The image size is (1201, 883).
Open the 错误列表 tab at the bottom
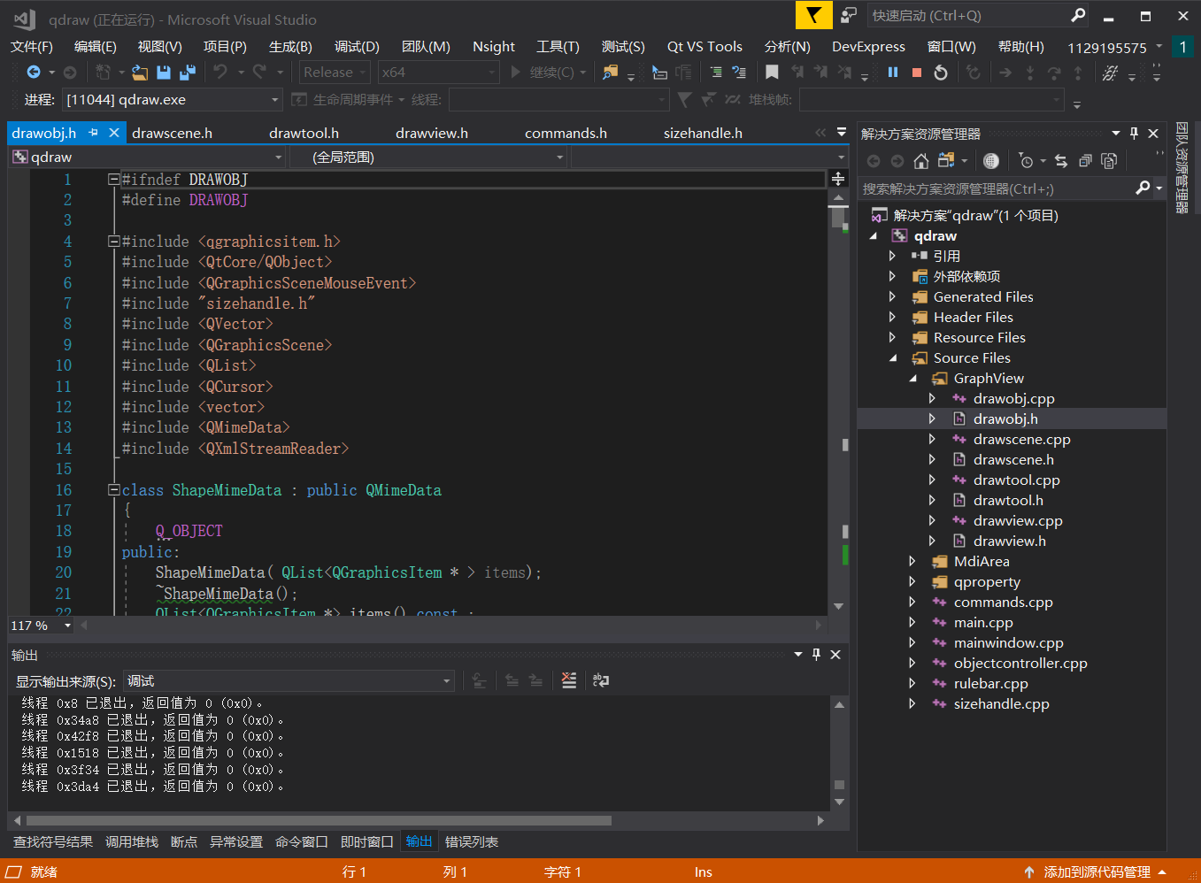[471, 841]
